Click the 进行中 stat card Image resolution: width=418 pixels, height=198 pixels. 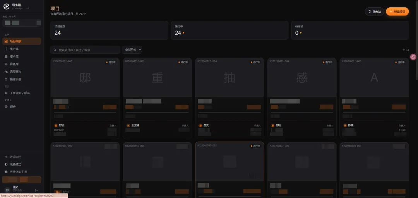coord(230,31)
